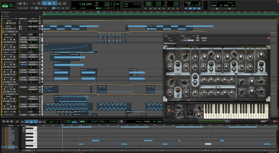This screenshot has height=153, width=279.
Task: Click the SAFE button in plugin header
Action: point(198,40)
